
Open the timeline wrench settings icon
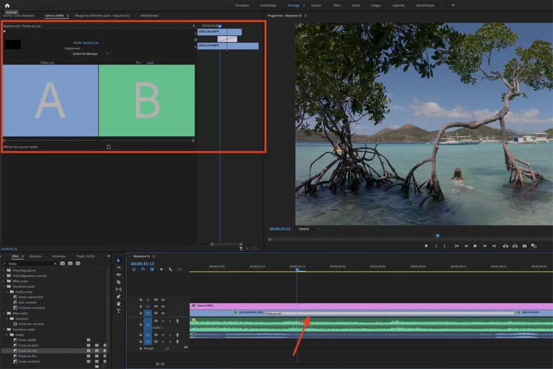(170, 270)
